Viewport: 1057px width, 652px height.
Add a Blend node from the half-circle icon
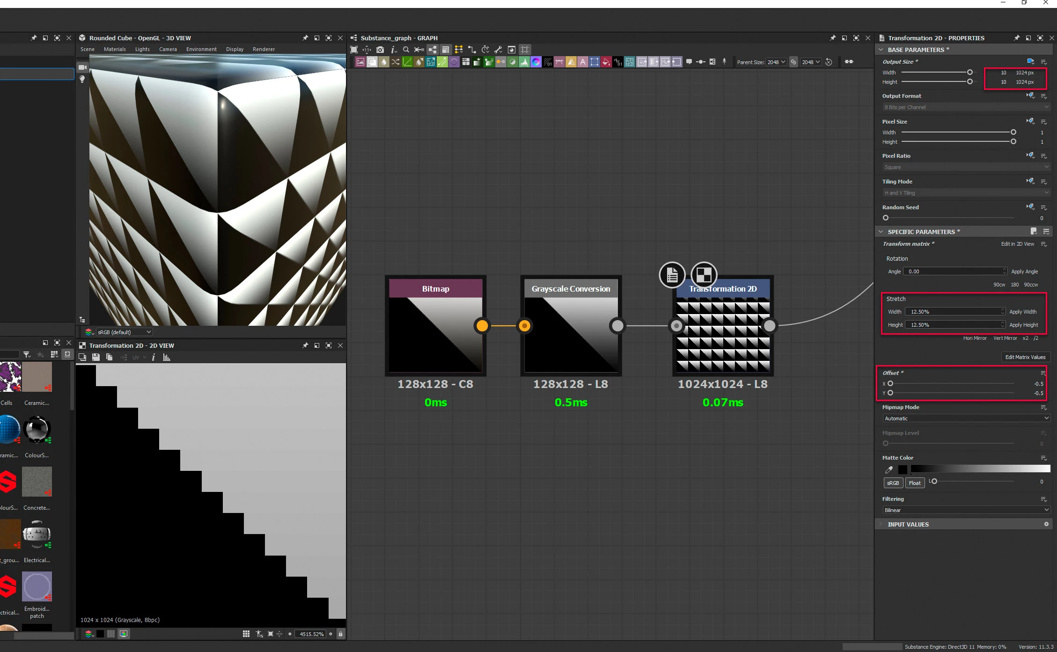[513, 62]
